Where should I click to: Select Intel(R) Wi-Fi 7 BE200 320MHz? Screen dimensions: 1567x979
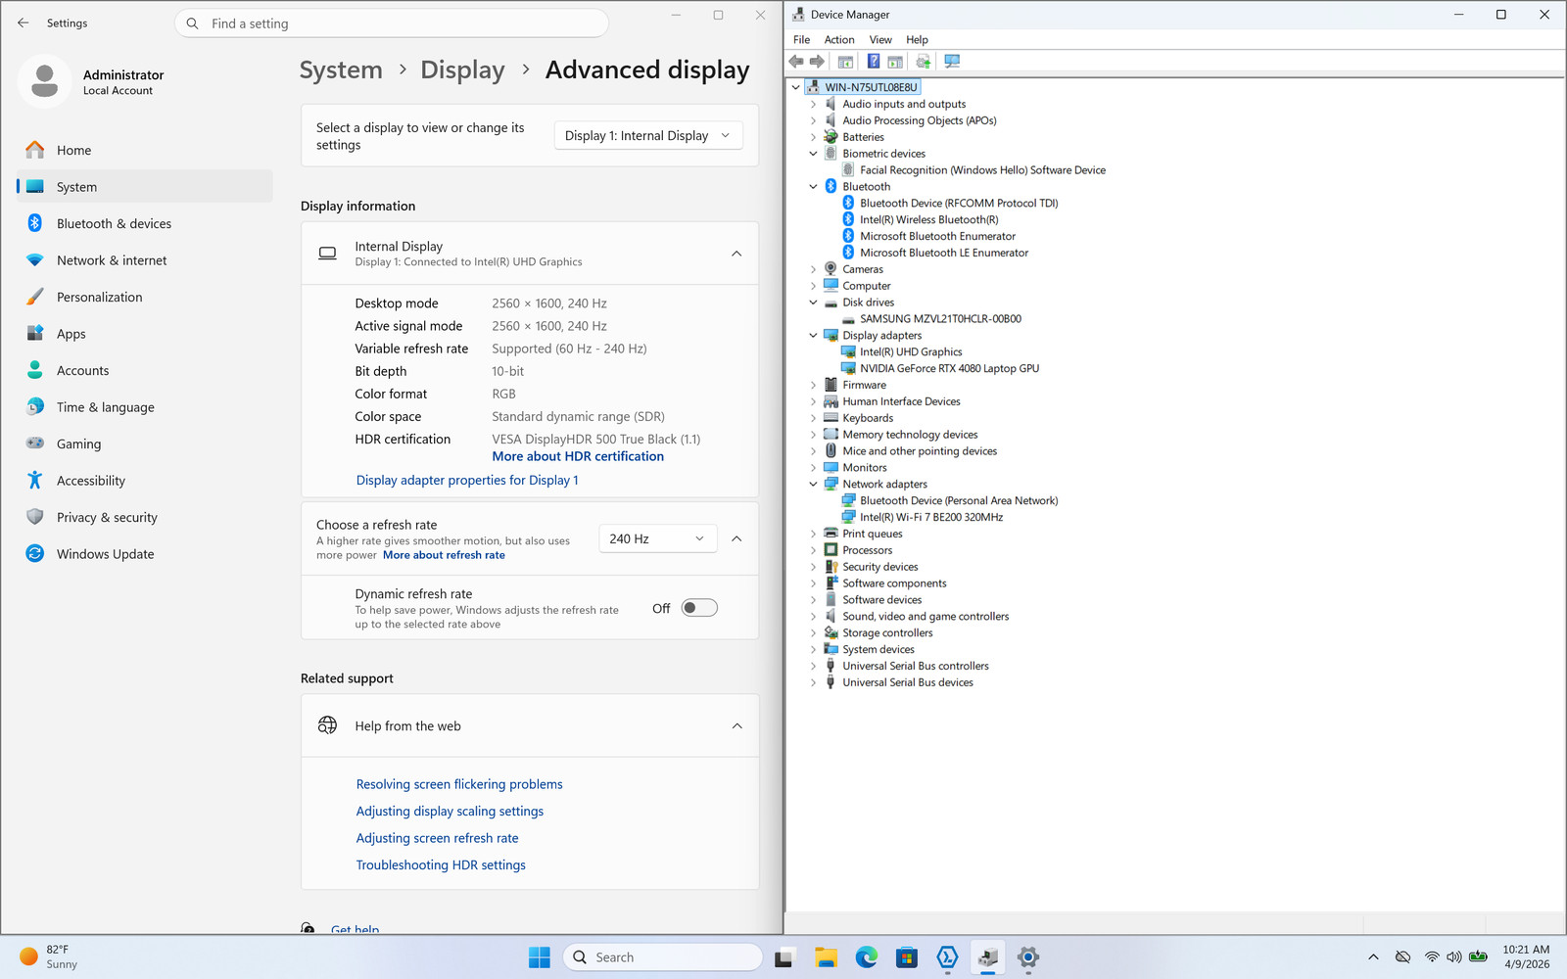931,518
